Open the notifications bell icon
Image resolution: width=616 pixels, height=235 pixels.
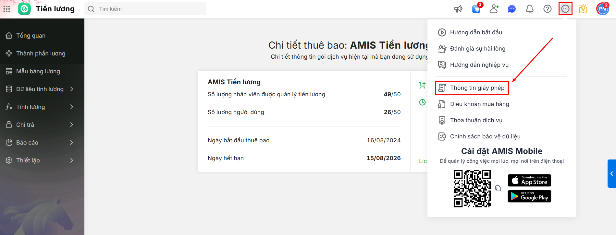pos(530,9)
